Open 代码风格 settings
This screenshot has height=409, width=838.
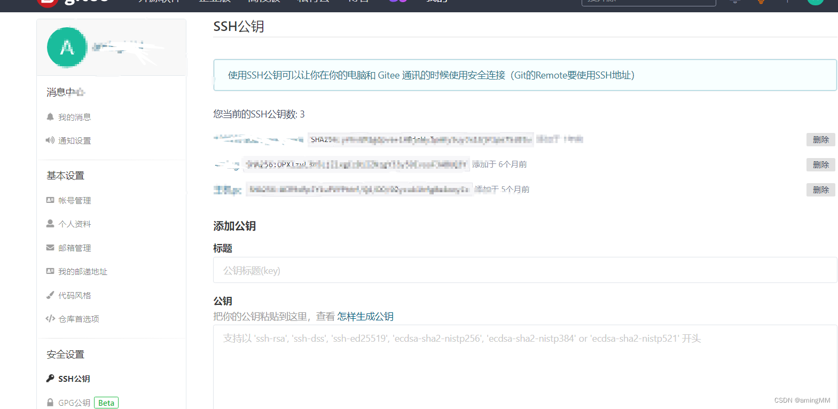74,295
